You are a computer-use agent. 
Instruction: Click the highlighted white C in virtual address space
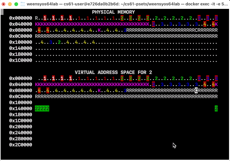coord(196,91)
